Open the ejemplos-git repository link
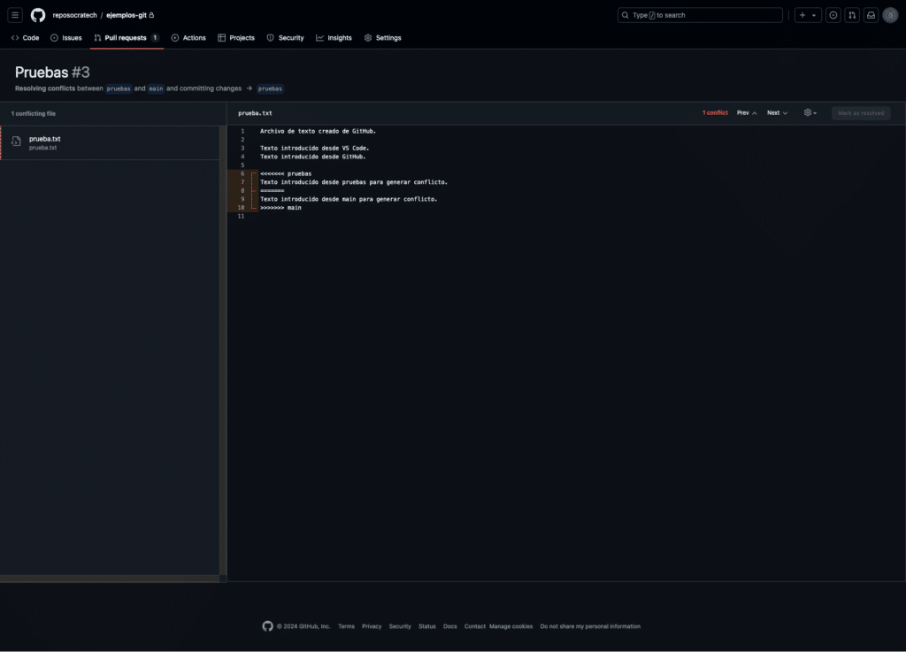This screenshot has width=906, height=652. tap(127, 15)
